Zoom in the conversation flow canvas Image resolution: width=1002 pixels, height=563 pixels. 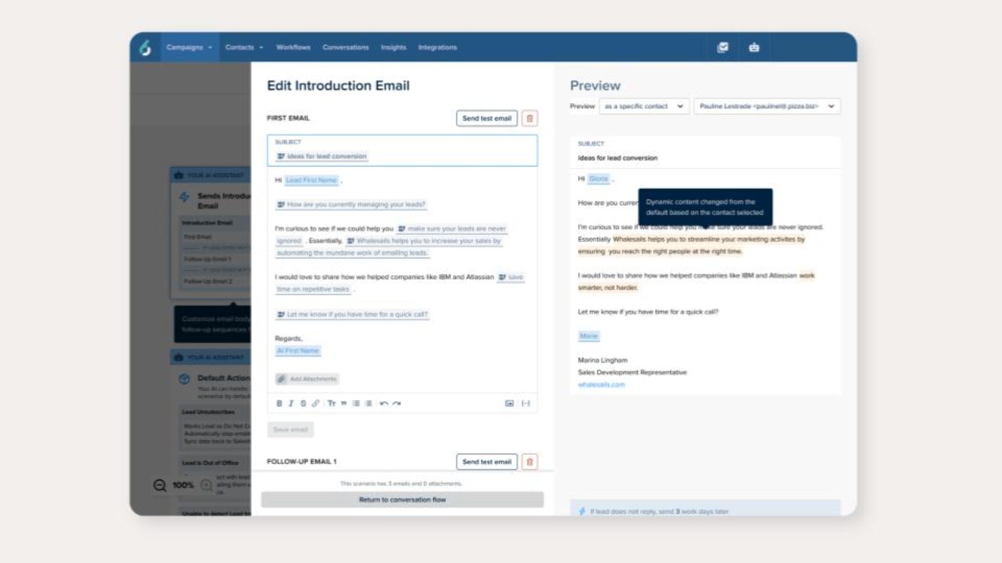[x=206, y=485]
